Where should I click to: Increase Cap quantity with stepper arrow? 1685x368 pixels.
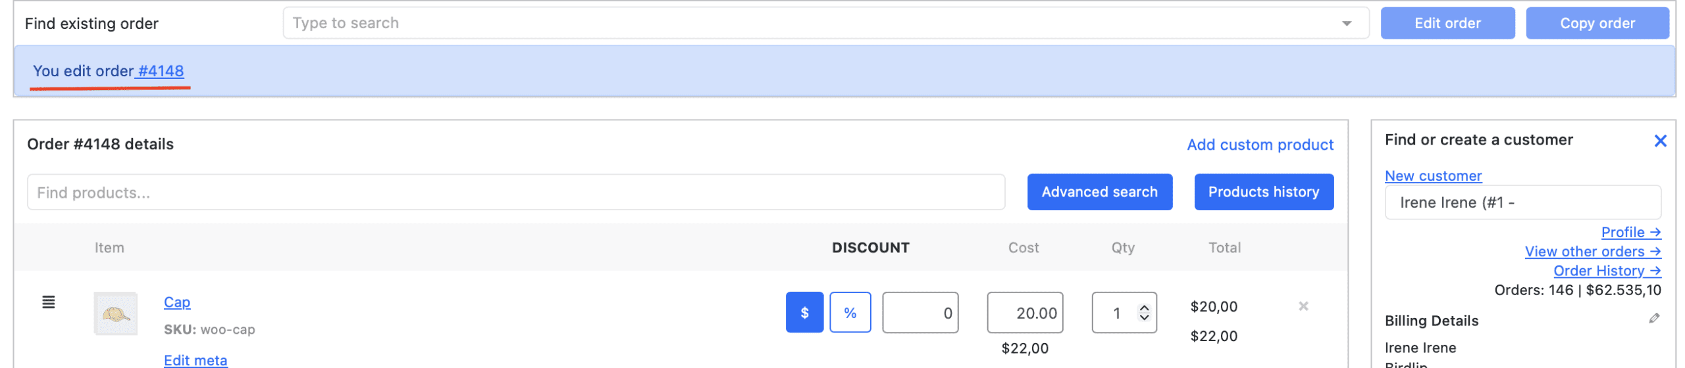coord(1144,308)
